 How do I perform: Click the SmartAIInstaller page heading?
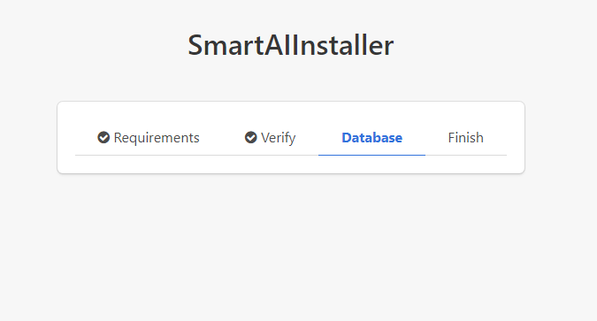click(291, 45)
